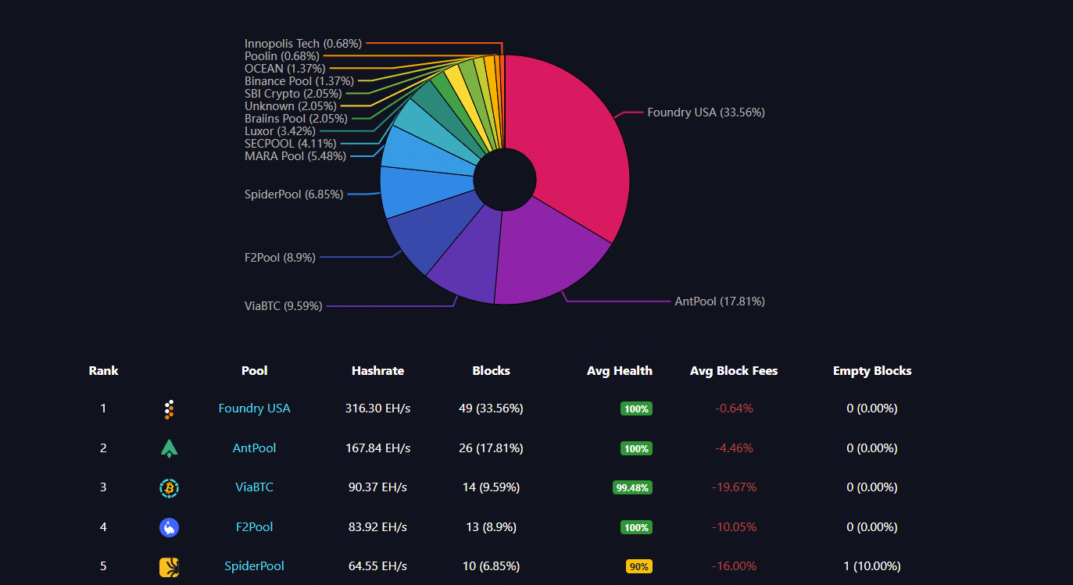Viewport: 1073px width, 585px height.
Task: Click the 10 (6.85%) blocks cell
Action: pyautogui.click(x=491, y=566)
